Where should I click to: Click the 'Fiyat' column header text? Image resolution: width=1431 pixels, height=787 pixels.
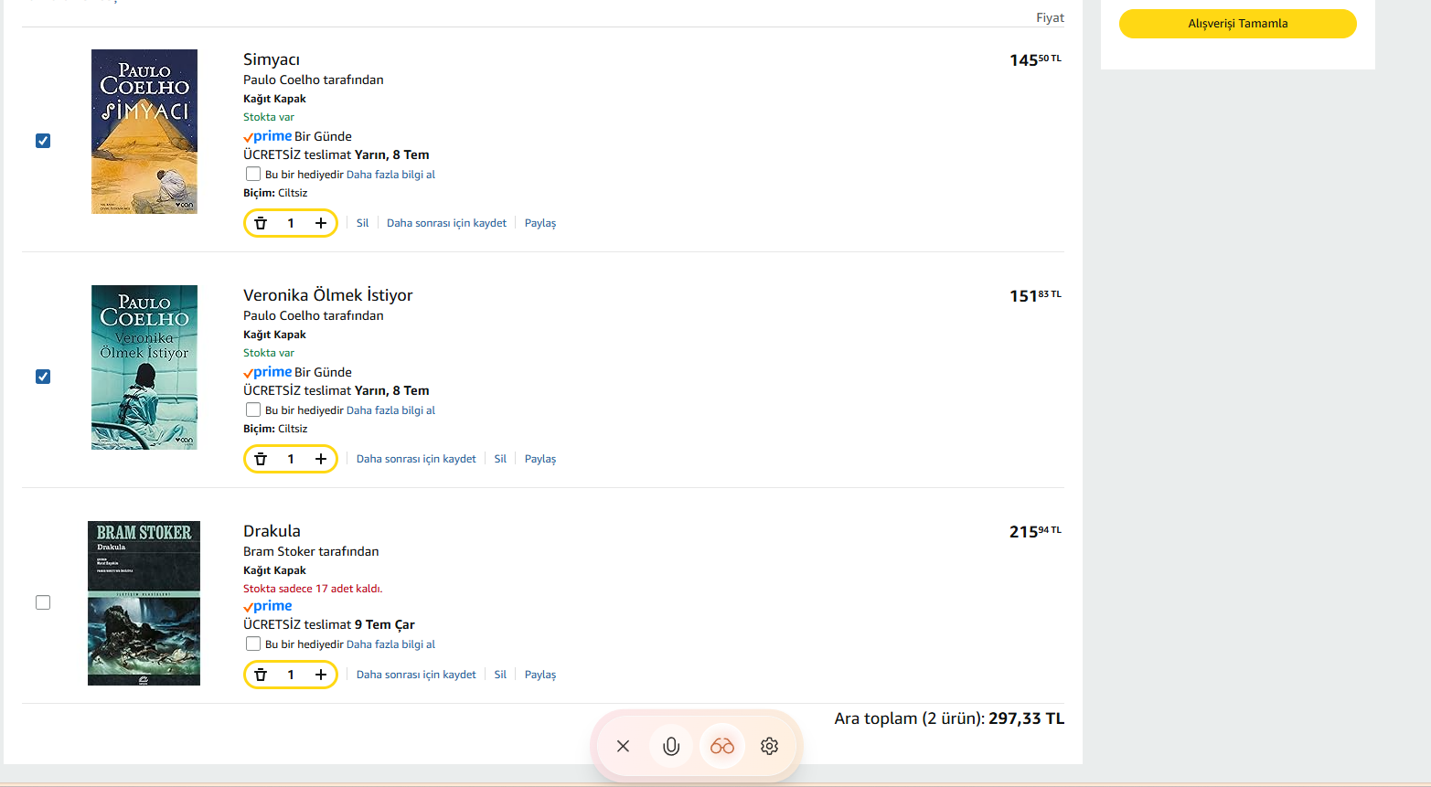[x=1050, y=17]
